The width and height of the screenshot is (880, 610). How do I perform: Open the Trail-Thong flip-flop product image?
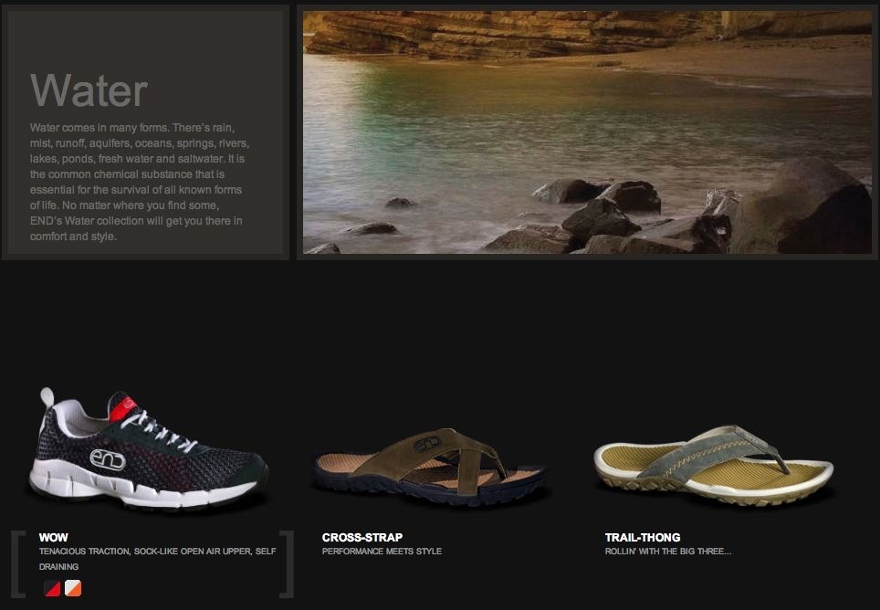[x=713, y=465]
